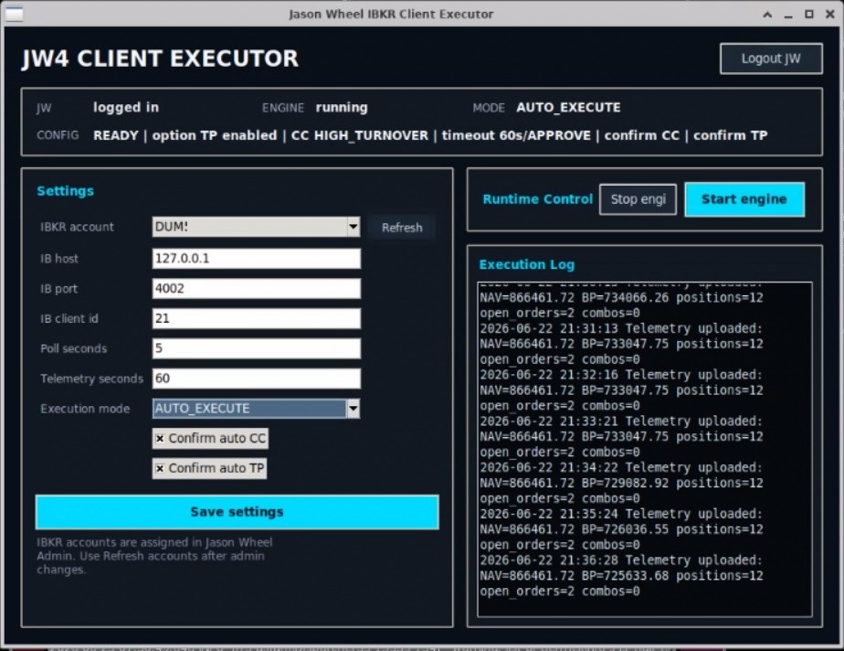Image resolution: width=844 pixels, height=651 pixels.
Task: Click the Execution Log heading
Action: click(527, 264)
